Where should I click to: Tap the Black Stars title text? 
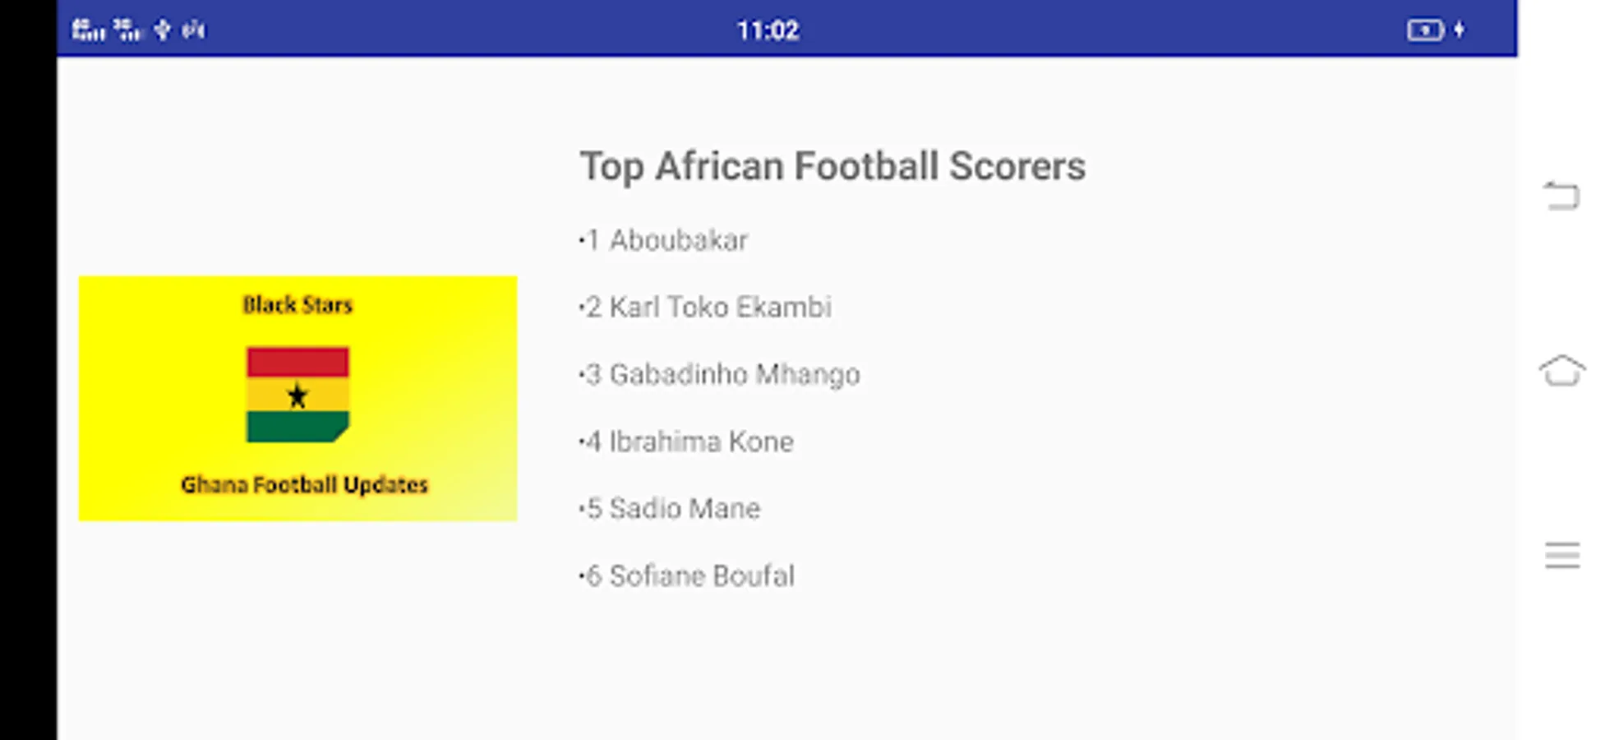(297, 304)
